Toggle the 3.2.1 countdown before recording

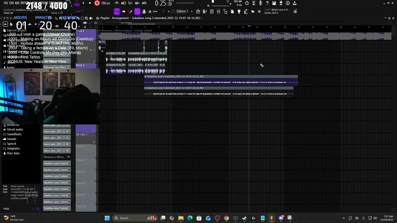point(130,3)
